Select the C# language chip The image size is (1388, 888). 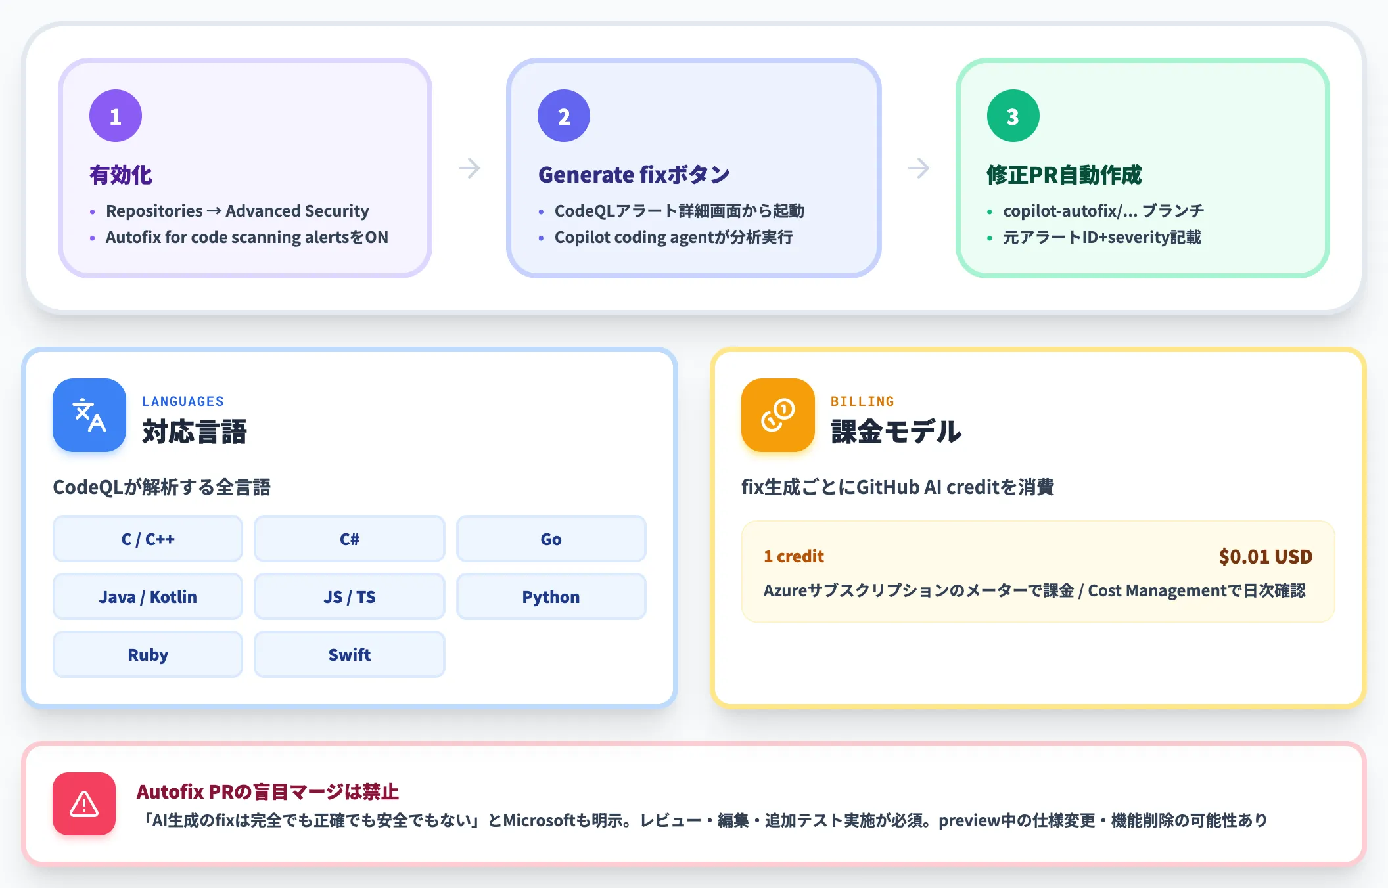click(x=350, y=539)
